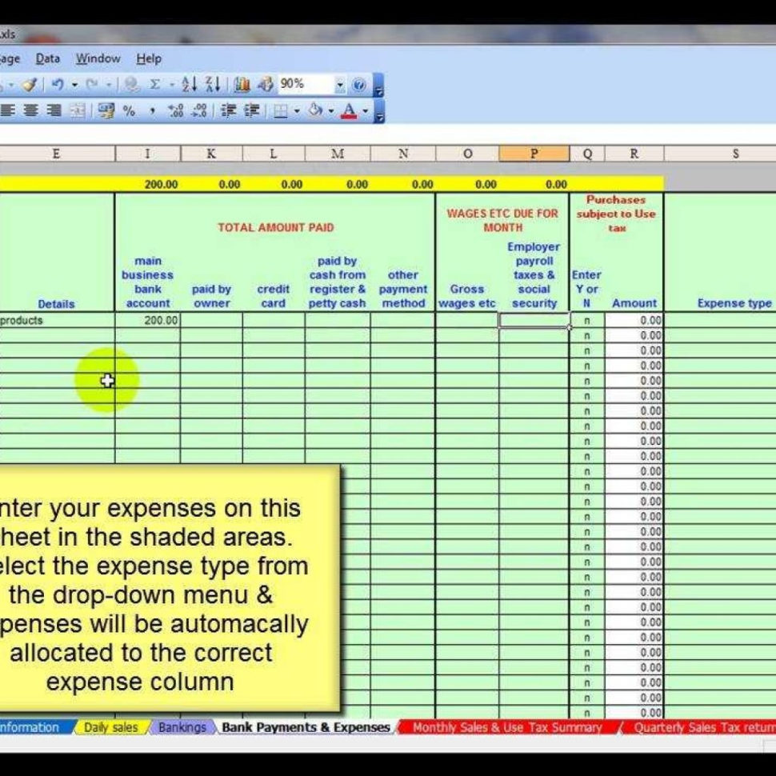
Task: Click the Merge and Center icon
Action: point(78,110)
